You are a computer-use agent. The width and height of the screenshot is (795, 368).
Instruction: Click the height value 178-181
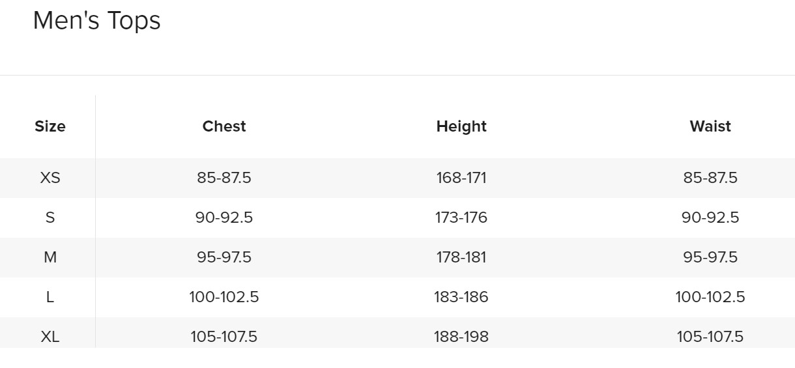[461, 257]
